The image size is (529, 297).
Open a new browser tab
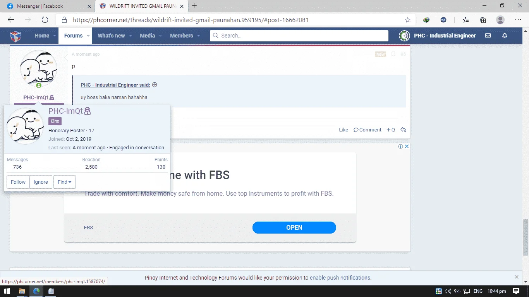pos(194,6)
